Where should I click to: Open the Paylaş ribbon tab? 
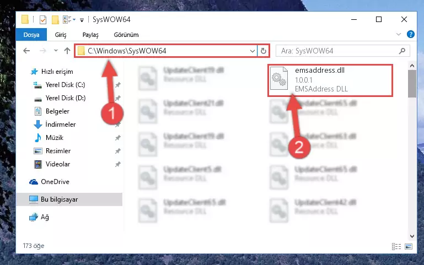tap(90, 35)
